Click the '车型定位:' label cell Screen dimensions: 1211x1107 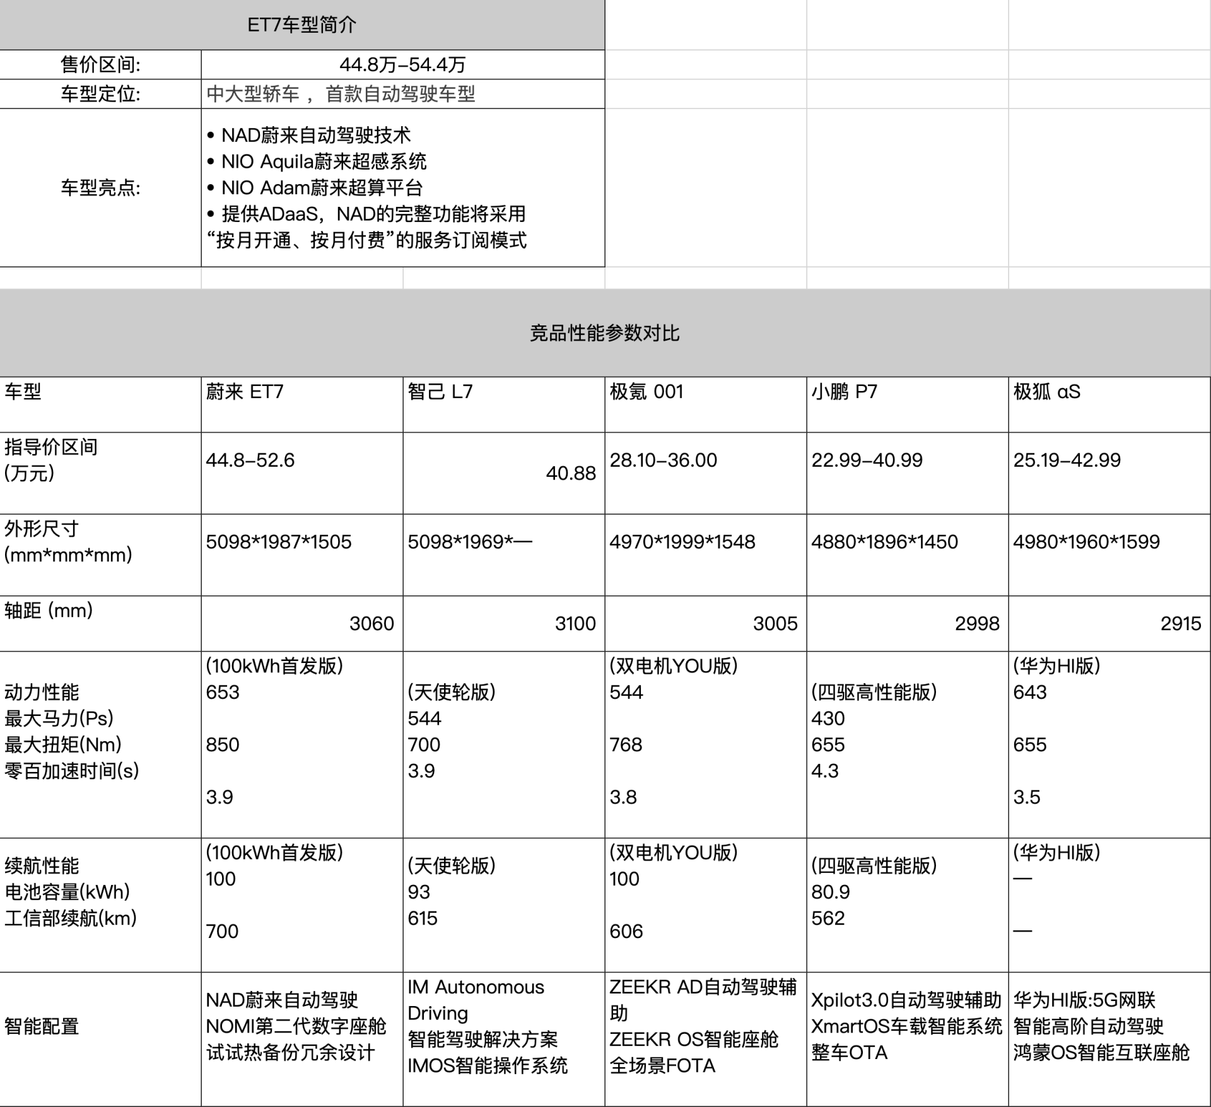[100, 94]
